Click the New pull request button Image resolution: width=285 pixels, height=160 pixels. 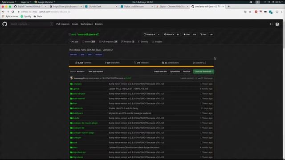[x=96, y=72]
